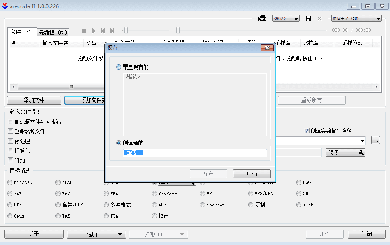The width and height of the screenshot is (390, 245).
Task: Click the next track icon
Action: (112, 31)
